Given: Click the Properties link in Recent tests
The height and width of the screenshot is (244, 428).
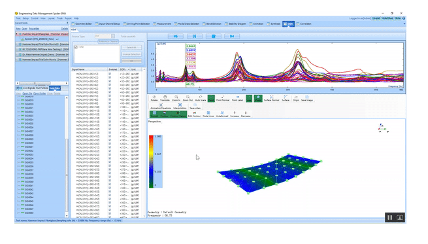Looking at the screenshot, I should (34, 28).
